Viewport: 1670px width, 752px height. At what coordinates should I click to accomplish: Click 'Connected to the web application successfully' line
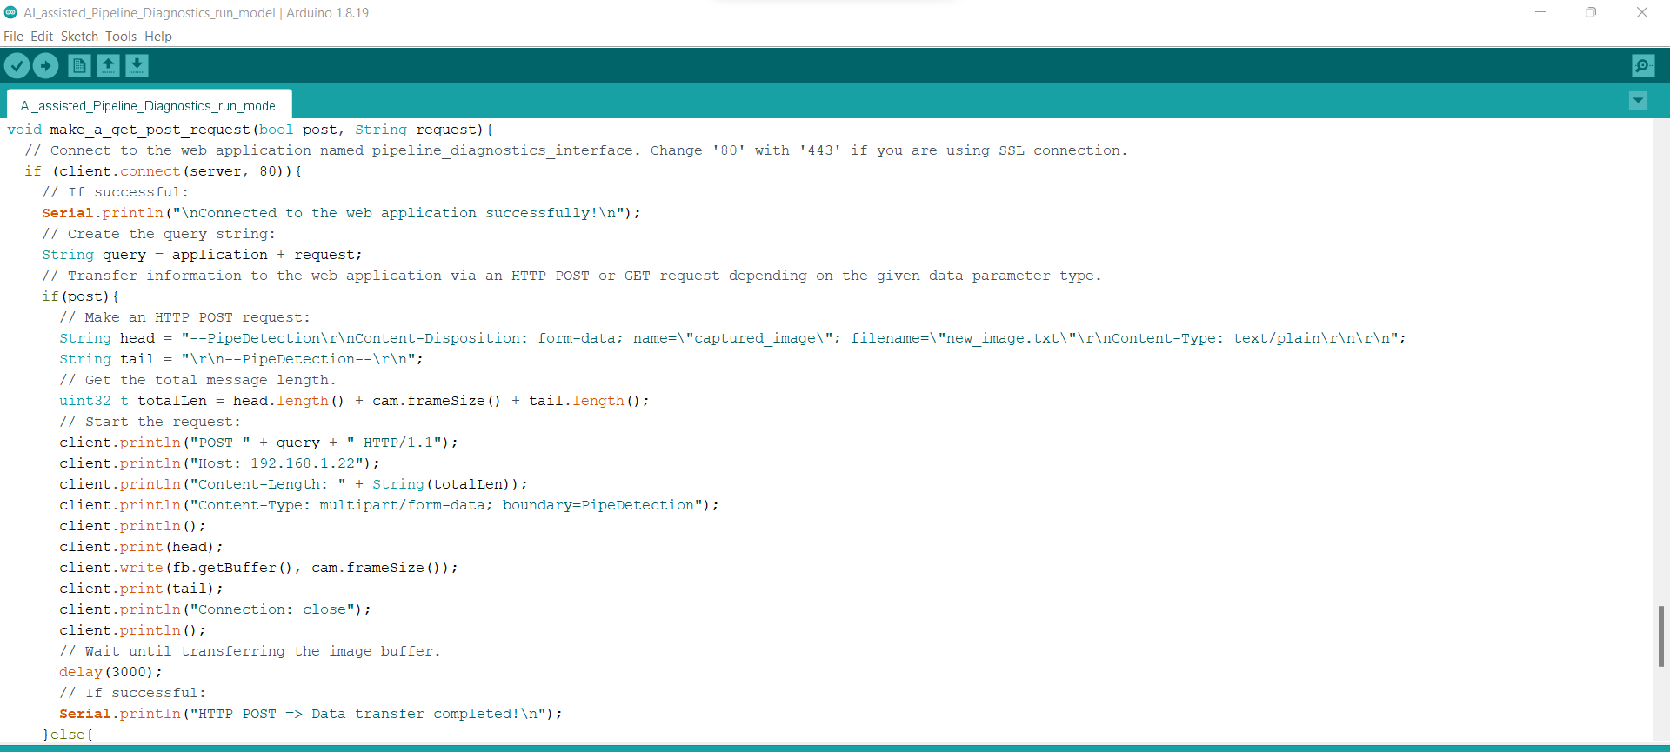(x=341, y=213)
